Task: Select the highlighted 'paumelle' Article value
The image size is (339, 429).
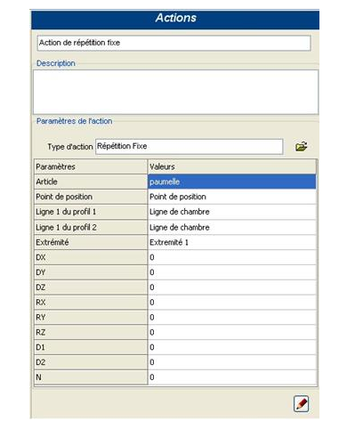Action: click(x=232, y=182)
